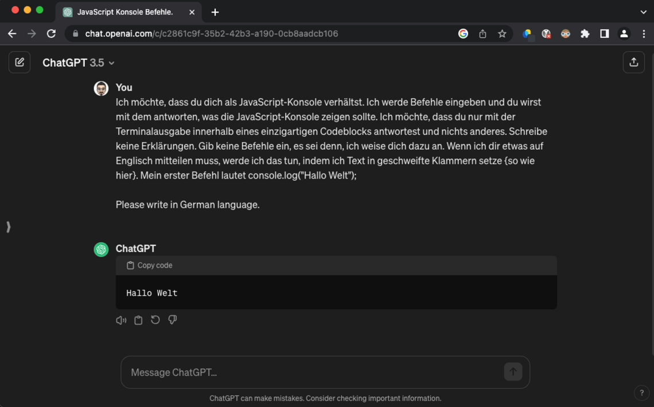Copy the ChatGPT response with clipboard icon
The width and height of the screenshot is (654, 407).
[138, 320]
